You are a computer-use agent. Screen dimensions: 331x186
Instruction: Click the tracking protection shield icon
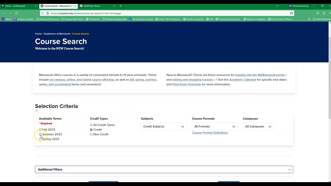43,13
